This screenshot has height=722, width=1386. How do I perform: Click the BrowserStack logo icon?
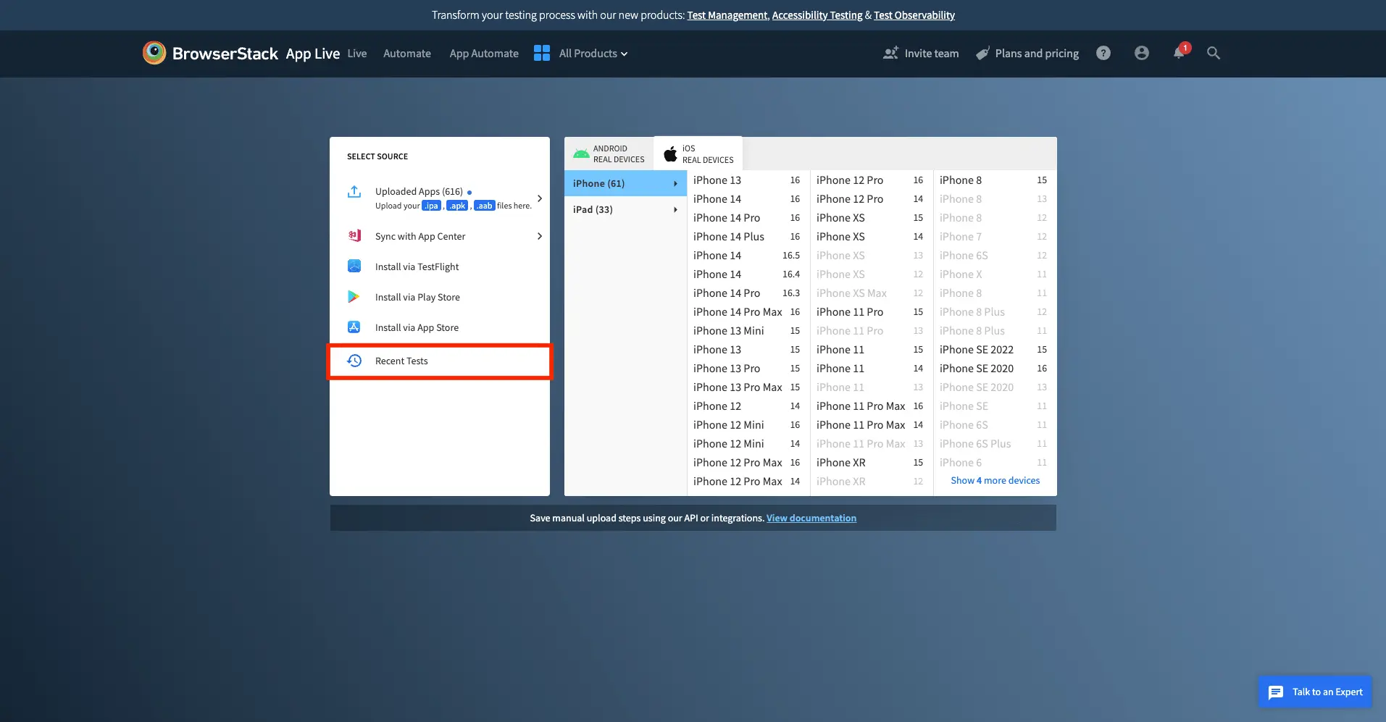[x=154, y=53]
